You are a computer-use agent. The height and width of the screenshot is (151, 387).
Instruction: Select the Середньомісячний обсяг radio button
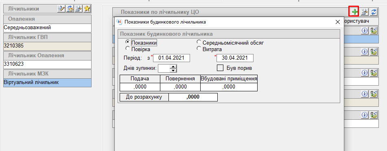(199, 42)
